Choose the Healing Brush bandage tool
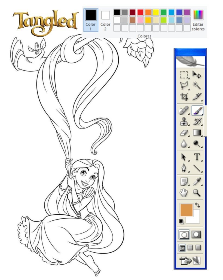Image resolution: width=223 pixels, height=280 pixels. (x=184, y=111)
